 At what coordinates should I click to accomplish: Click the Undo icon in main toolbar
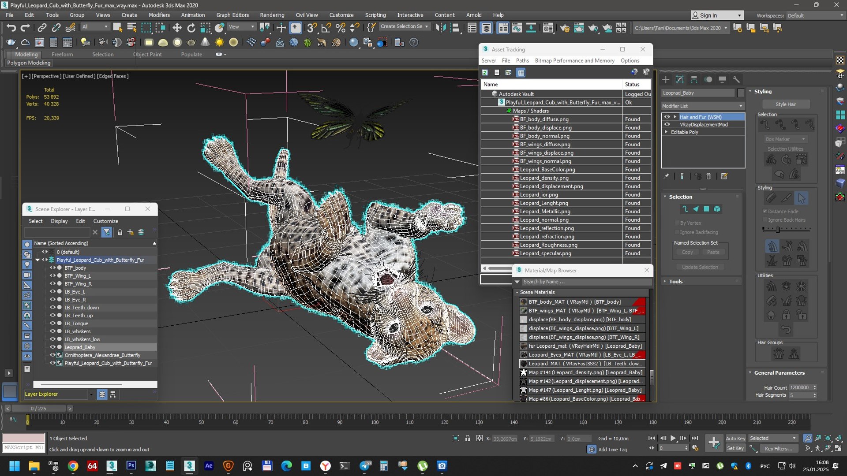pyautogui.click(x=11, y=28)
